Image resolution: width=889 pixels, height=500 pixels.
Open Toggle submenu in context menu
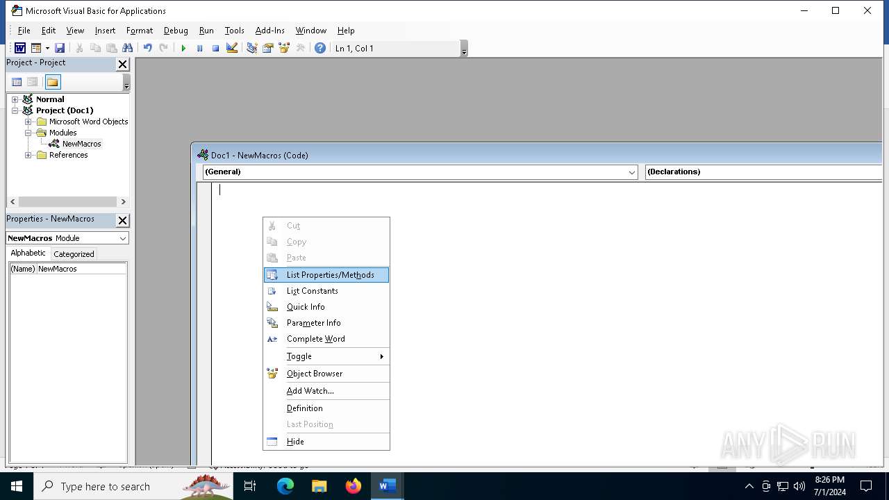[x=326, y=356]
